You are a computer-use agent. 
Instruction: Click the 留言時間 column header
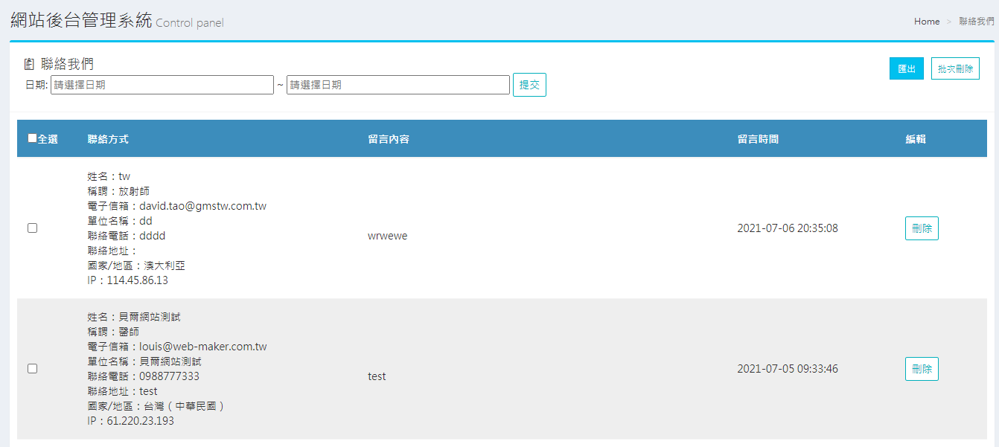coord(758,139)
